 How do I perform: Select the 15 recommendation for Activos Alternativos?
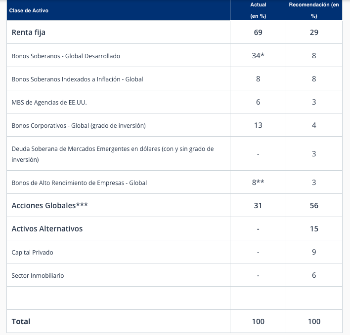[x=314, y=229]
